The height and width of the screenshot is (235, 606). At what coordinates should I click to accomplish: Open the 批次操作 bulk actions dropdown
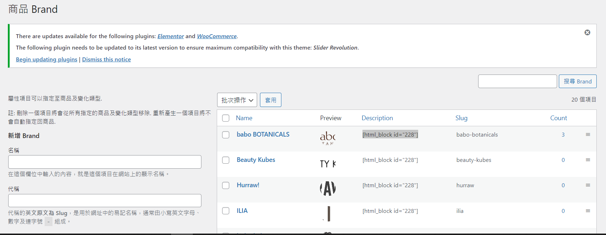[x=237, y=100]
